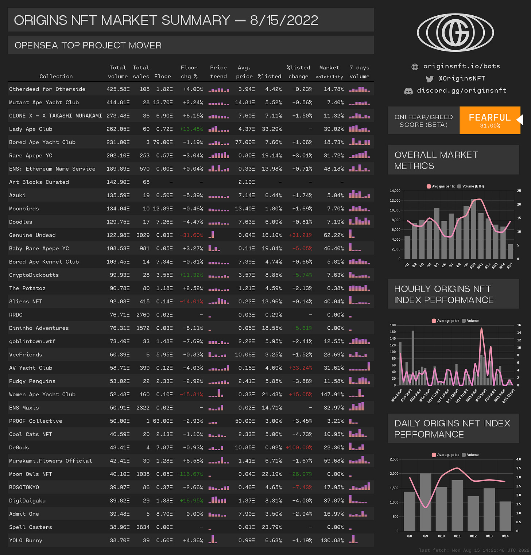531x555 pixels.
Task: Click ENS: Ethereum Name Service name
Action: click(52, 169)
